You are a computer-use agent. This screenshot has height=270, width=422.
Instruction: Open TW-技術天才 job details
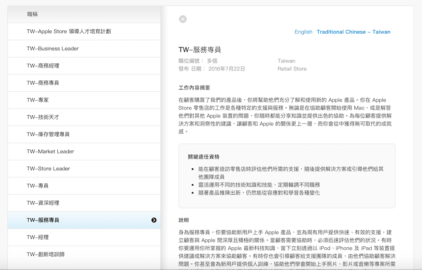tap(43, 117)
